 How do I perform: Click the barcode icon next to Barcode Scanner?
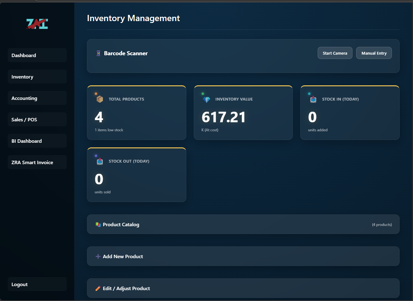pos(98,53)
